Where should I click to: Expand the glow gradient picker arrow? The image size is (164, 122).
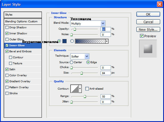coord(107,41)
